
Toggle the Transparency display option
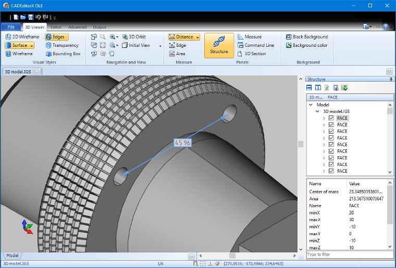tap(62, 45)
